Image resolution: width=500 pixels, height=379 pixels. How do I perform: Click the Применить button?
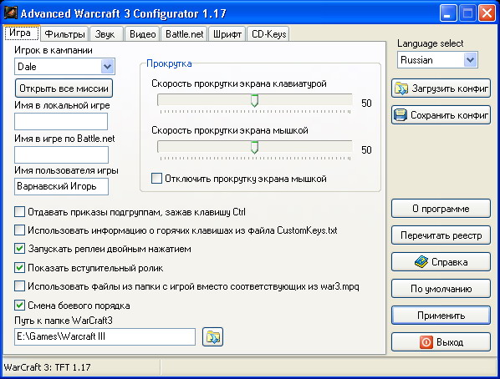tap(441, 316)
